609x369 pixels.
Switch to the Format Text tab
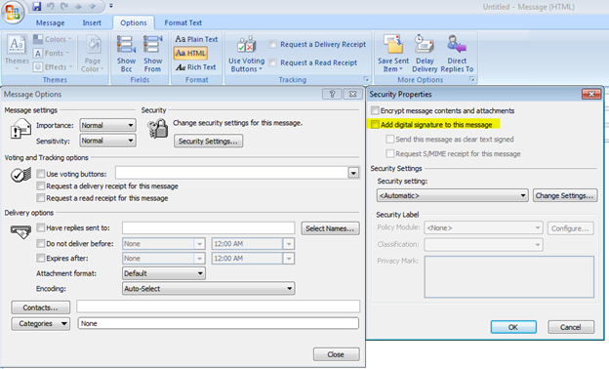point(183,22)
